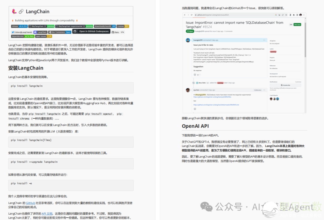324x220 pixels.
Task: Unsubscribe from issue notifications
Action: (285, 85)
